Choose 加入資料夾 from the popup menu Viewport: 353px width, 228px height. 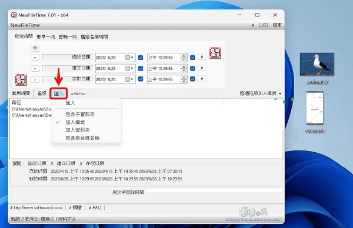point(86,130)
